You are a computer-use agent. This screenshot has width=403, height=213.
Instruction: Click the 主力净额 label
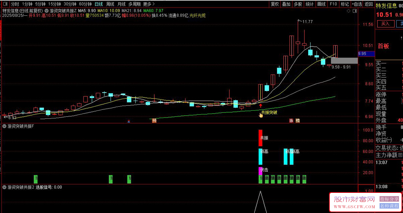tap(386, 155)
